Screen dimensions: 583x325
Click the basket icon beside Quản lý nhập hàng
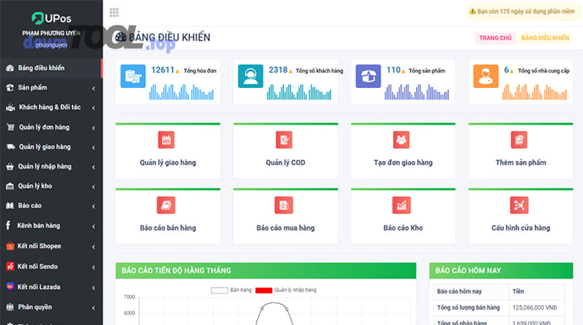(x=10, y=166)
